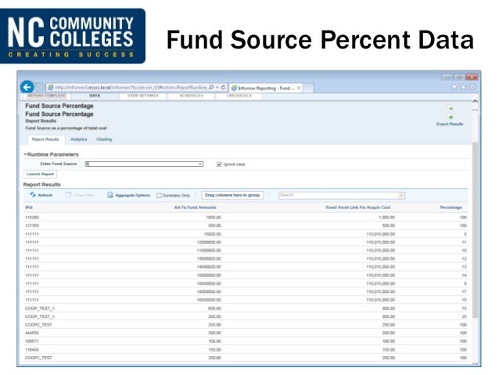The width and height of the screenshot is (499, 375).
Task: Open the DATA menu tab
Action: [95, 96]
